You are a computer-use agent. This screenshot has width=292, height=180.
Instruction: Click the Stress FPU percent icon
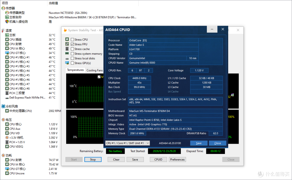point(67,44)
